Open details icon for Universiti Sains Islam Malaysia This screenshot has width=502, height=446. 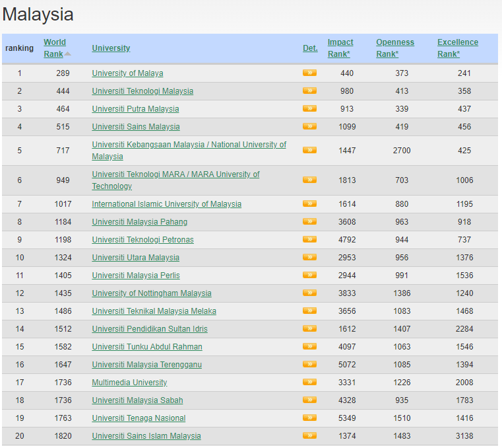tap(309, 435)
